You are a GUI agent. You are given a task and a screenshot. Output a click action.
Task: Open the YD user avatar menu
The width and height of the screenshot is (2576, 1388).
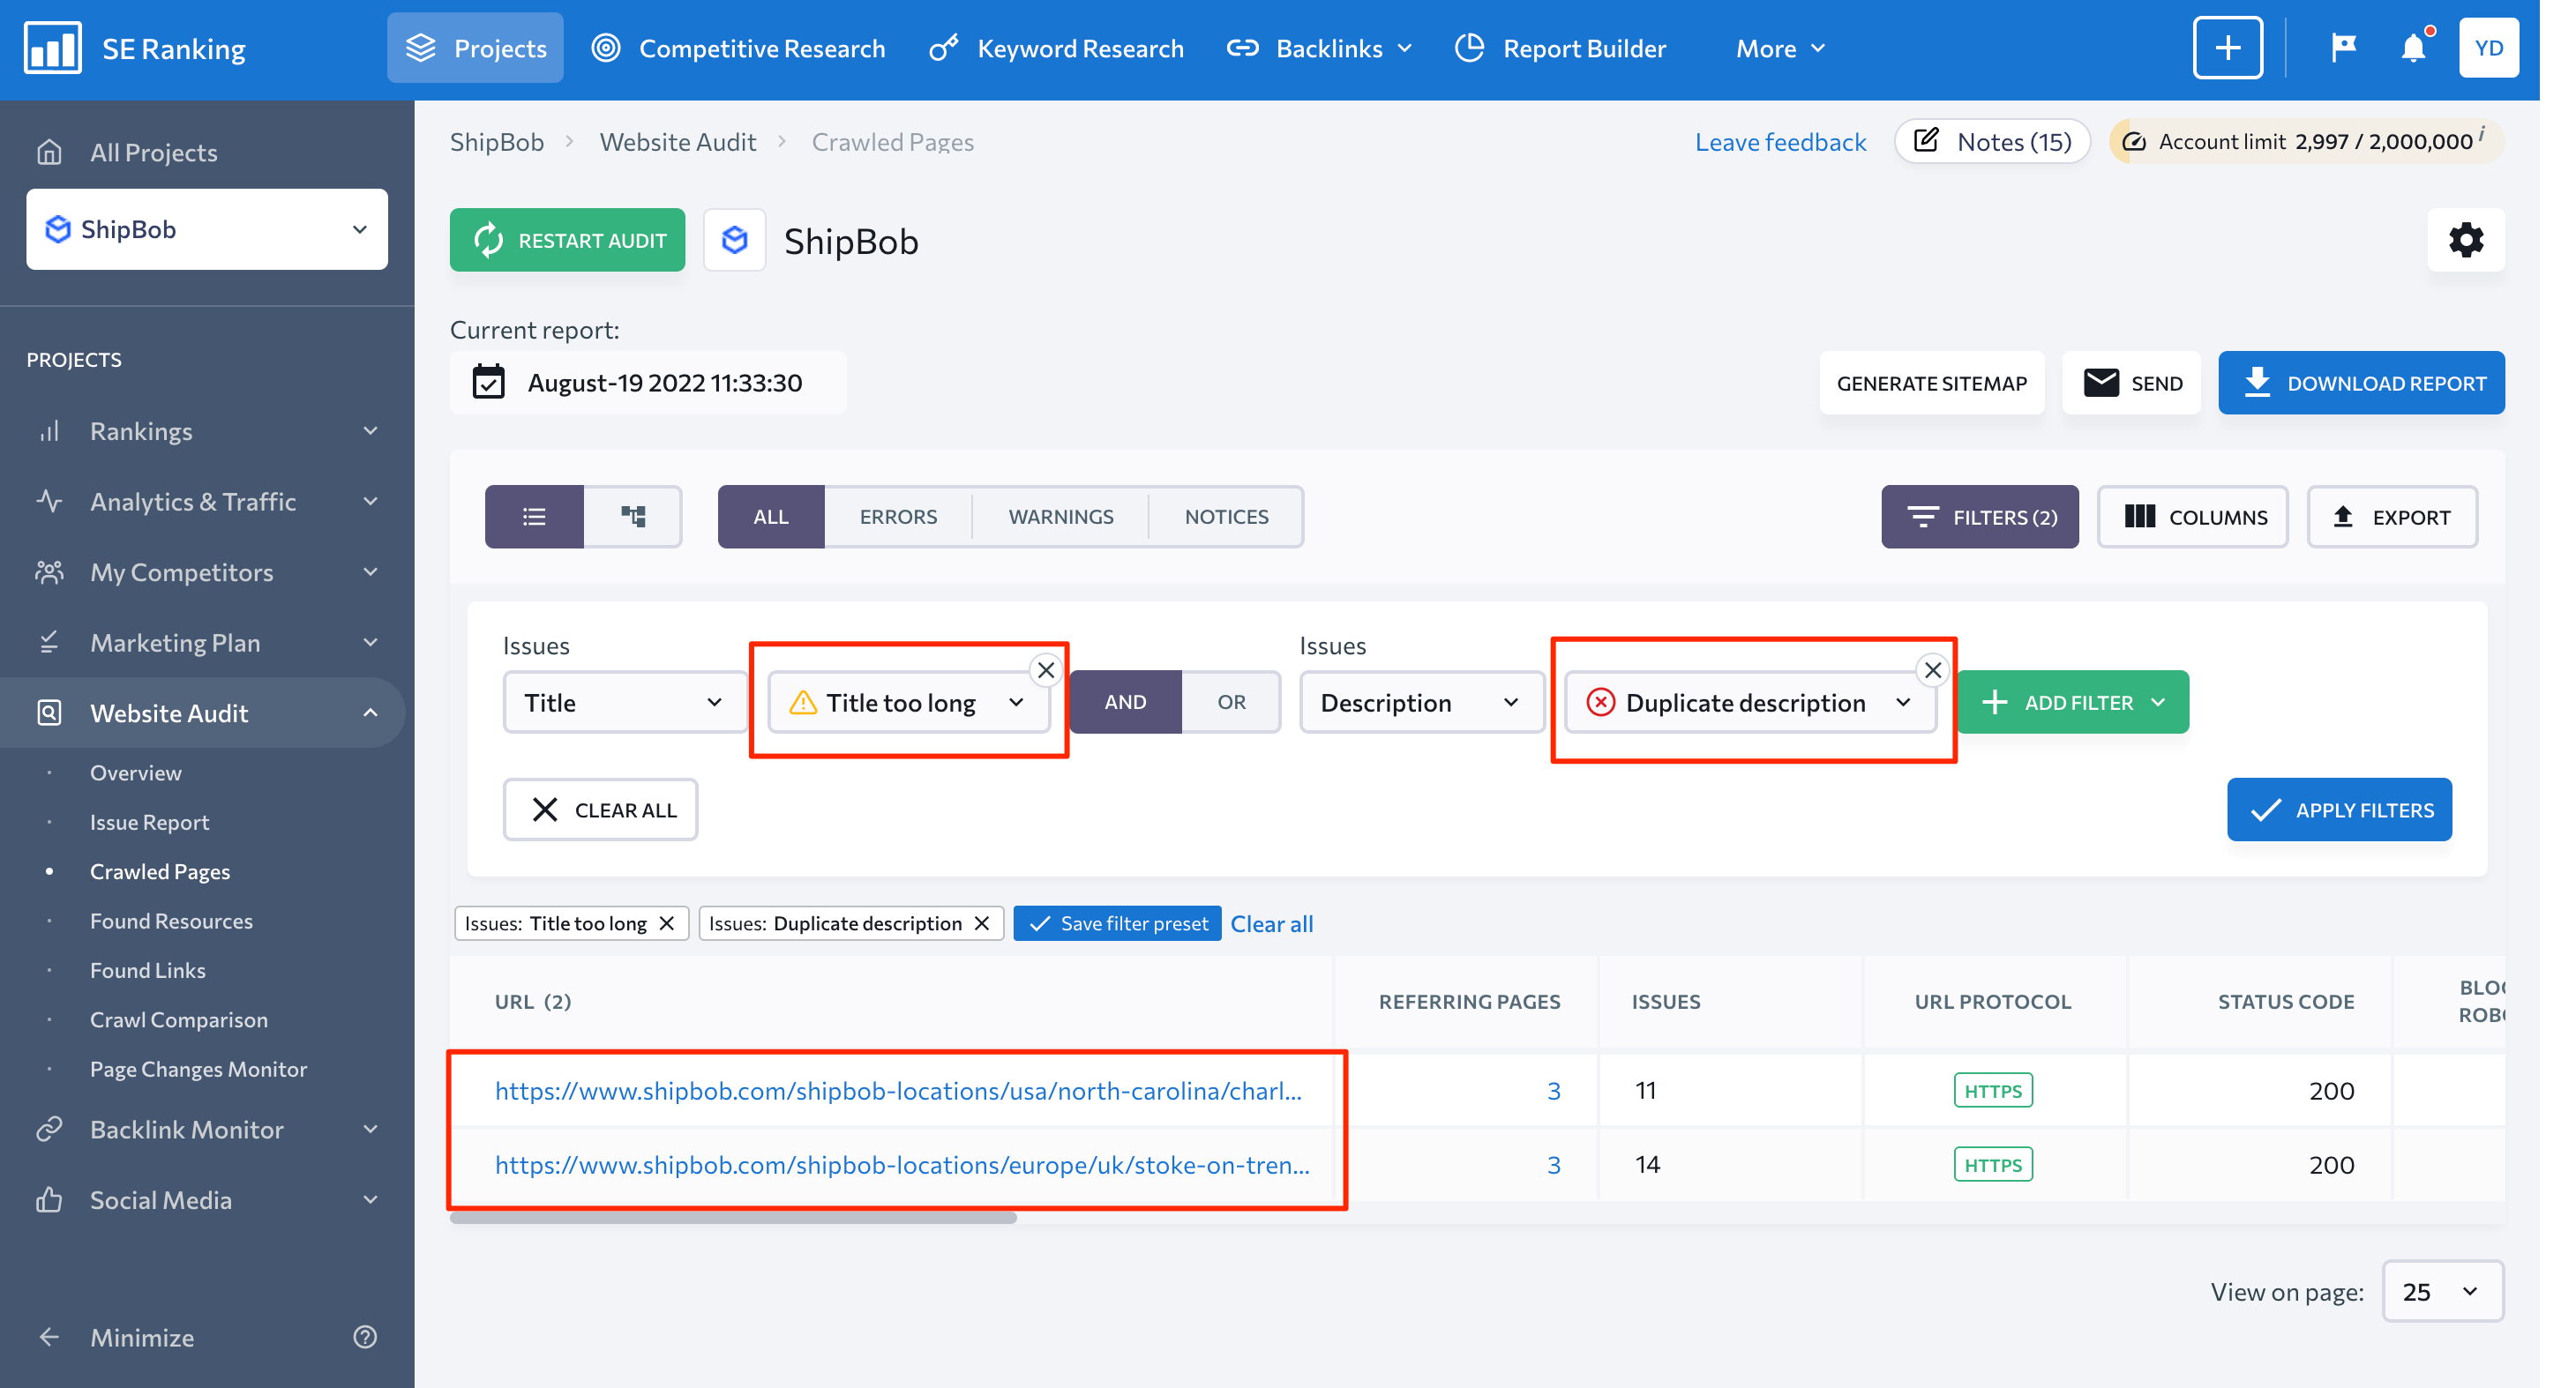(x=2488, y=48)
